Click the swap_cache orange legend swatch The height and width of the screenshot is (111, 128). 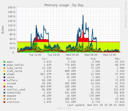click(x=4, y=68)
